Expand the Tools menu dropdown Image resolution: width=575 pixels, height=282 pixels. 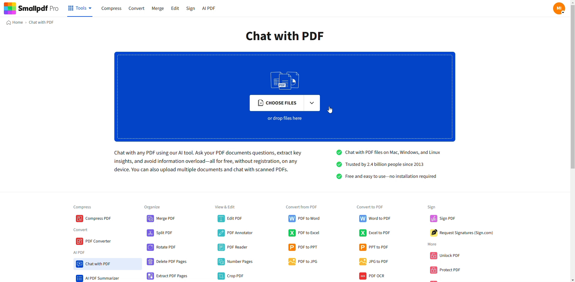(x=80, y=8)
